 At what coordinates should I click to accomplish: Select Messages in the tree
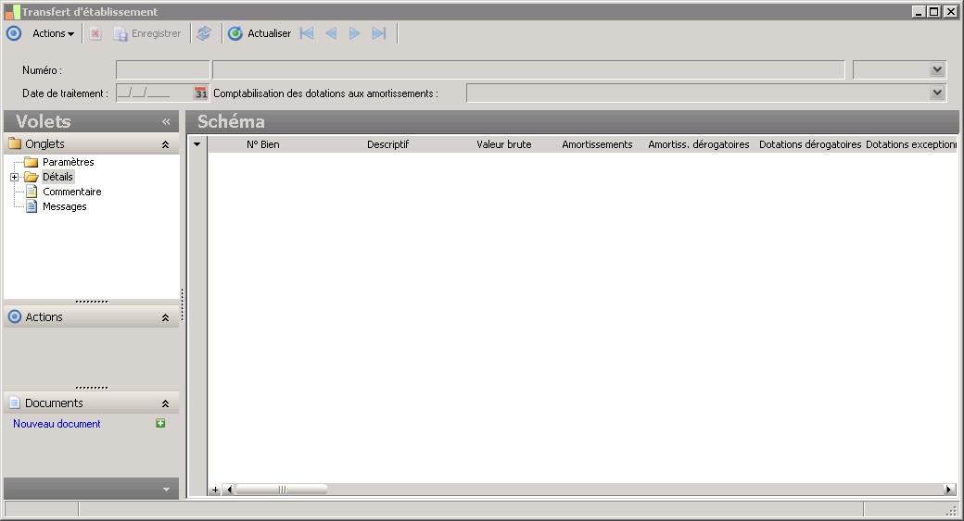click(65, 206)
